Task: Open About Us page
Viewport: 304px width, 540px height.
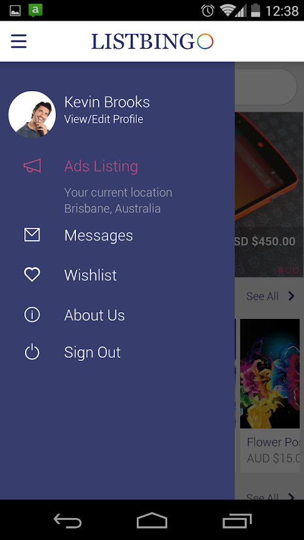Action: tap(94, 315)
